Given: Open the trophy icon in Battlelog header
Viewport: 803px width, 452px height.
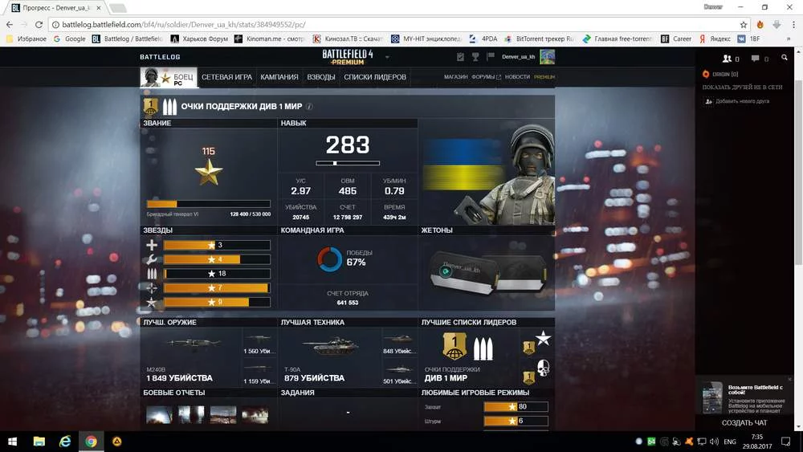Looking at the screenshot, I should 475,57.
